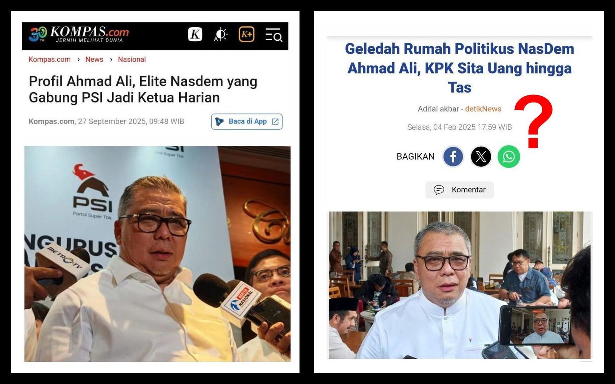This screenshot has height=384, width=615.
Task: Click the Baca di App button
Action: pyautogui.click(x=247, y=121)
